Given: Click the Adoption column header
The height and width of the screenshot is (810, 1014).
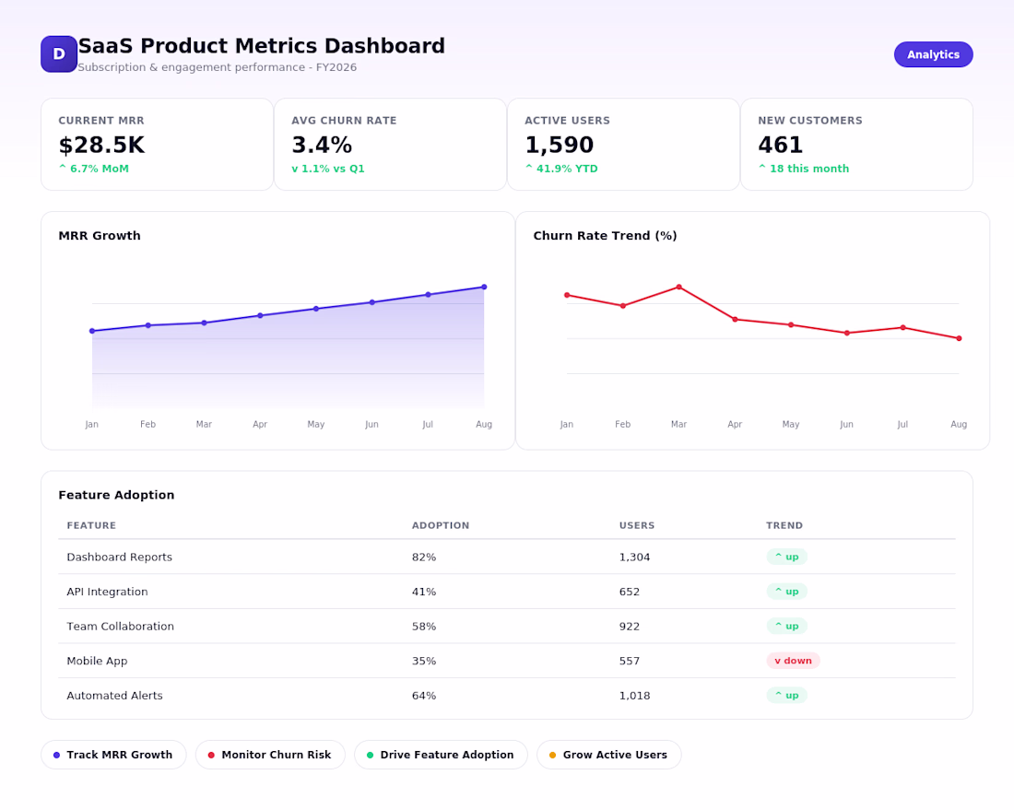Looking at the screenshot, I should (441, 525).
